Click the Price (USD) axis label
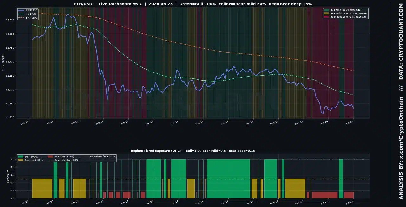The image size is (406, 207). pos(3,63)
